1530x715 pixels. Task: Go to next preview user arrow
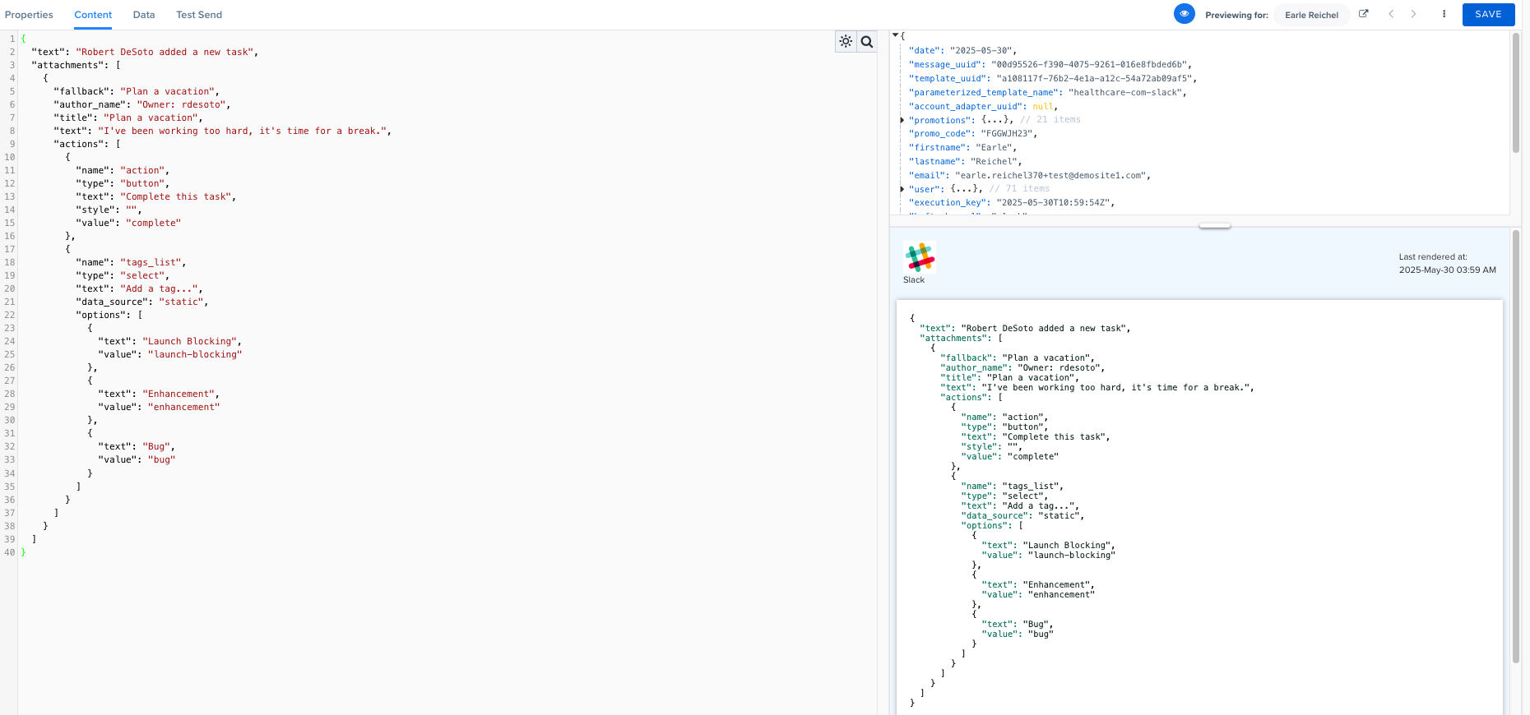coord(1414,14)
